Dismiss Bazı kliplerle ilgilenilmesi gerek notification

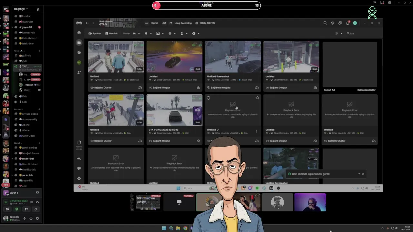[363, 174]
